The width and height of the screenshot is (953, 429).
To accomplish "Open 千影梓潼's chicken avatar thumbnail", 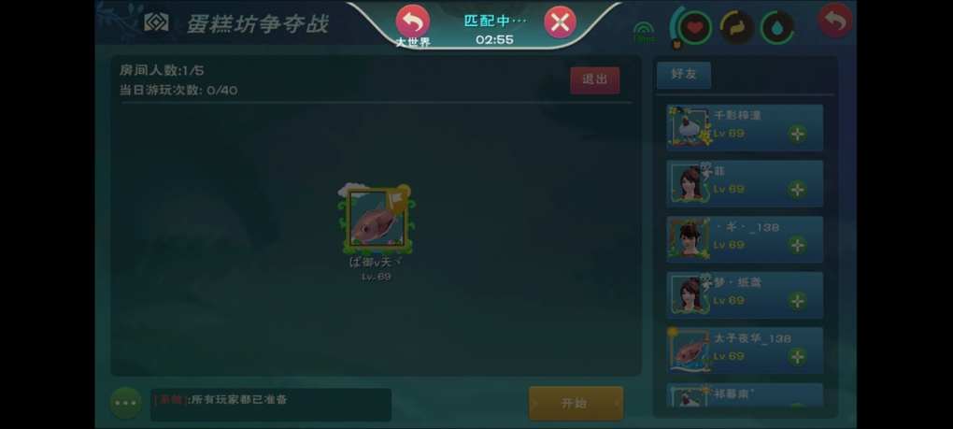I will [690, 128].
